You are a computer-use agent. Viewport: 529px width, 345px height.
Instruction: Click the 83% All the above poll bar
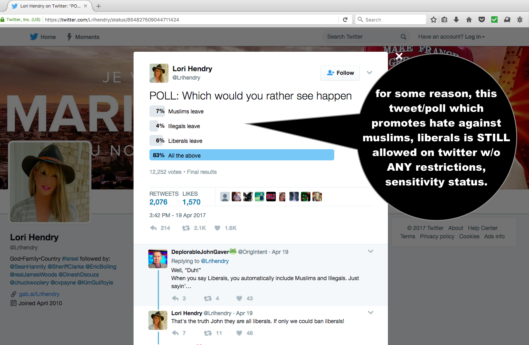click(x=242, y=155)
